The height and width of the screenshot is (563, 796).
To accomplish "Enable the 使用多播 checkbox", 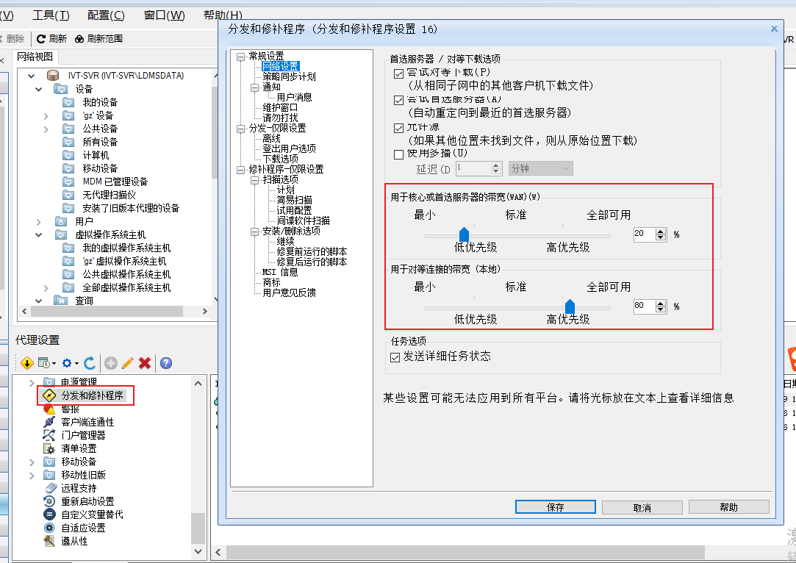I will (x=399, y=154).
